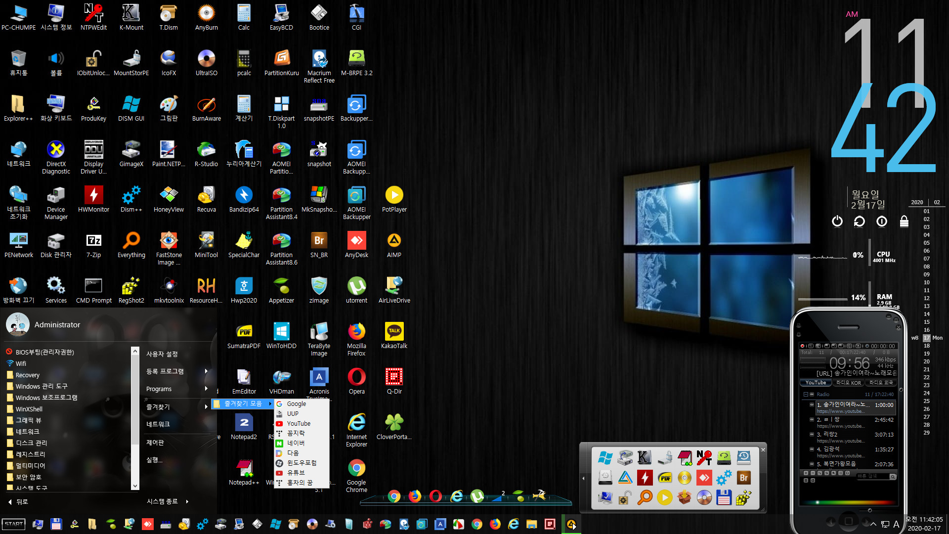Click Chrome icon in the bottom dock
Image resolution: width=949 pixels, height=534 pixels.
[394, 496]
